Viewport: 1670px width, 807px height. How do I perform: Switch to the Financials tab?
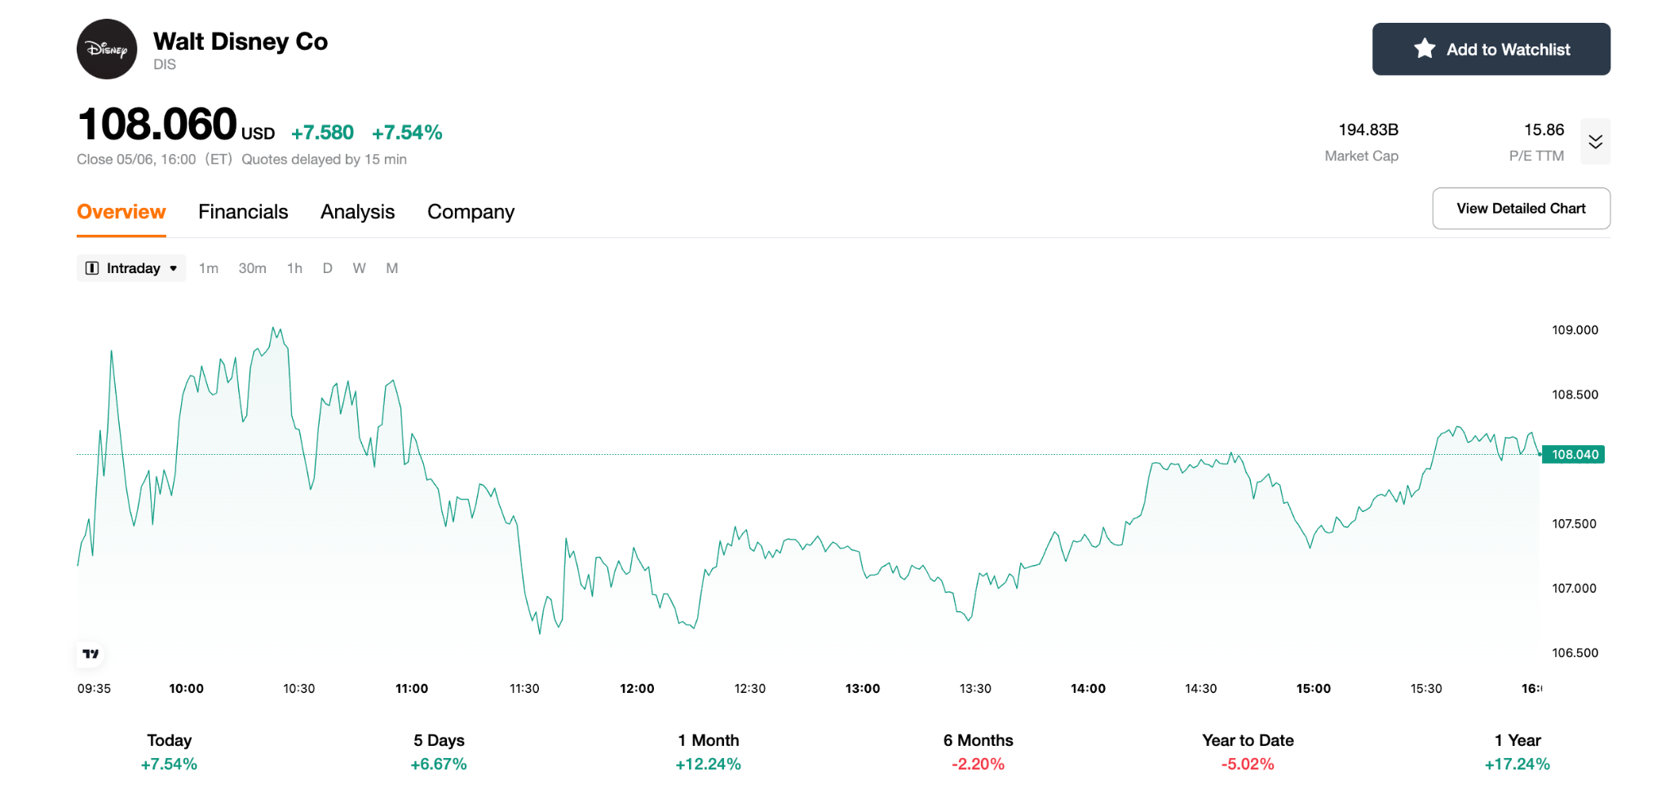click(243, 212)
